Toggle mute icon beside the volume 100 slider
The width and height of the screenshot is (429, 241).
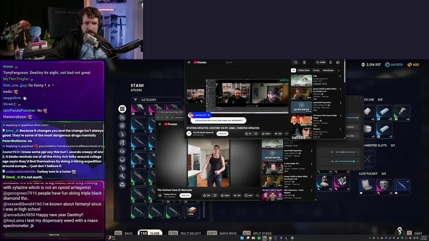[332, 161]
